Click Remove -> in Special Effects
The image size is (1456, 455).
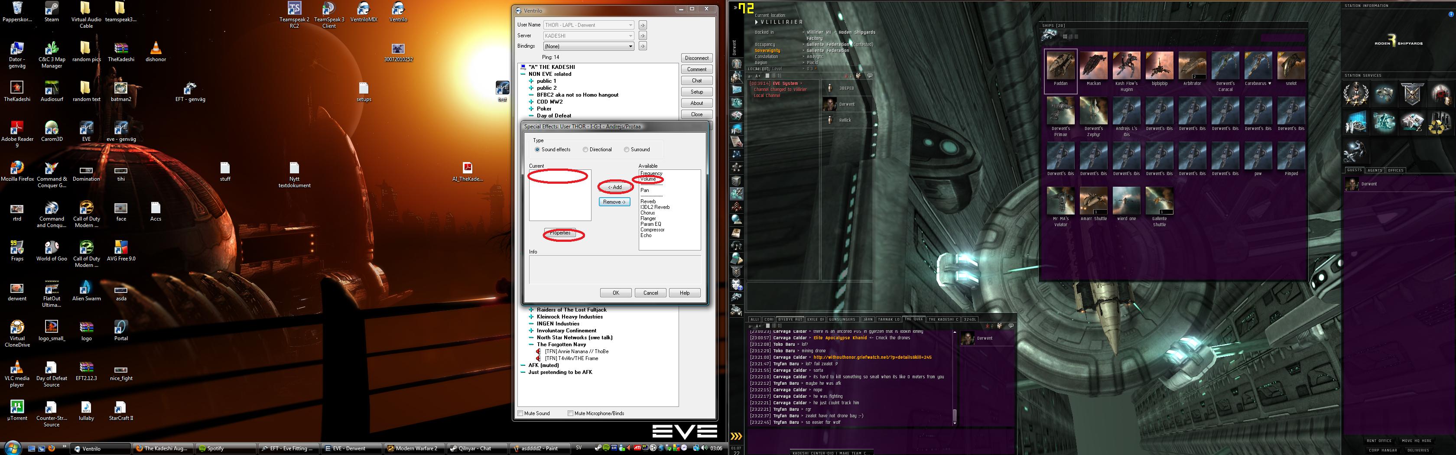tap(614, 202)
